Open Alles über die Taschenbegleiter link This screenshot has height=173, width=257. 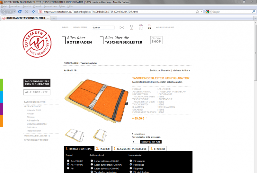click(x=121, y=40)
